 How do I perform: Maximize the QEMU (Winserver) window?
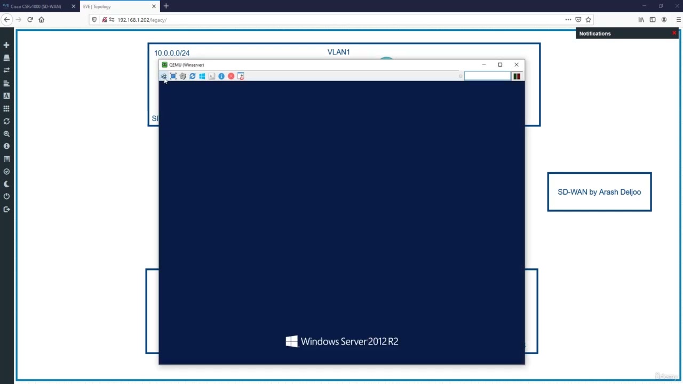coord(500,65)
